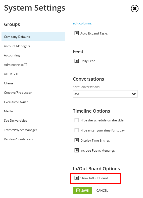Choose the Administrator/IT group

pyautogui.click(x=16, y=65)
